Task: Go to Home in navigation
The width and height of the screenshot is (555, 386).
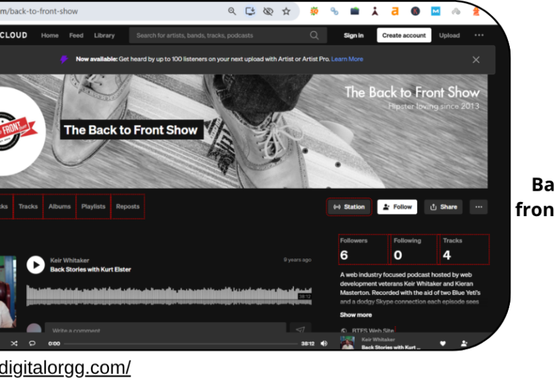Action: [x=50, y=36]
